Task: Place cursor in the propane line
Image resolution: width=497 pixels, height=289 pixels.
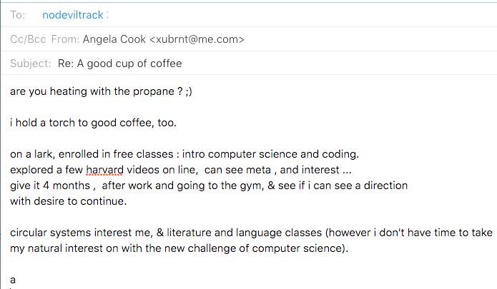Action: tap(101, 91)
